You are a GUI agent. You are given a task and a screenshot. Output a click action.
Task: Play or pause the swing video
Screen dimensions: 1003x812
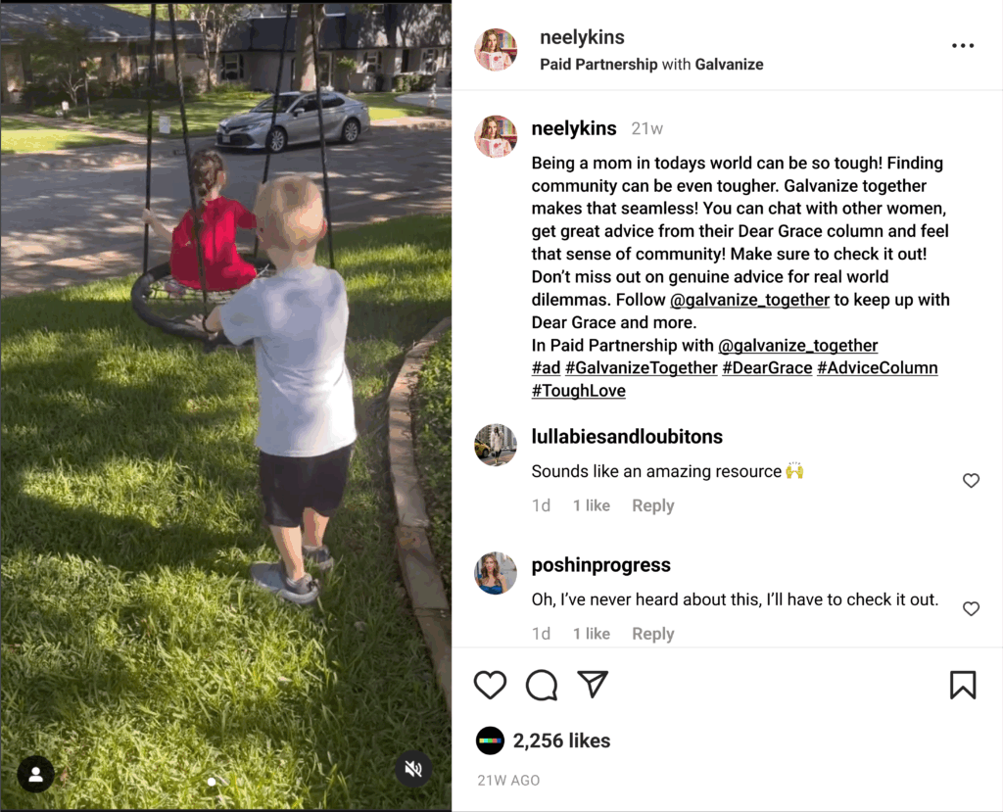click(226, 406)
